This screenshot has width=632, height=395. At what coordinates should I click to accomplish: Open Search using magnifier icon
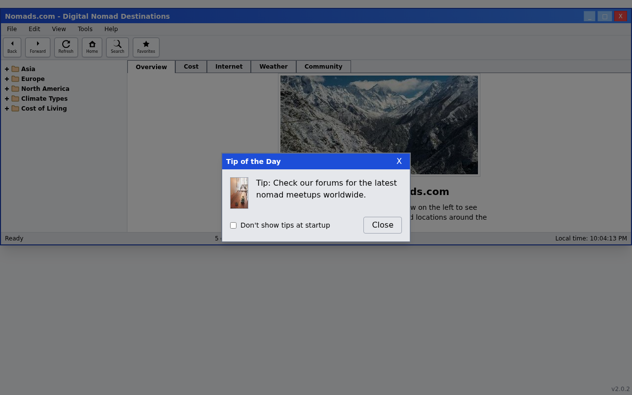(x=118, y=44)
